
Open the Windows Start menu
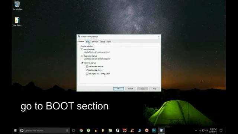[15, 131]
